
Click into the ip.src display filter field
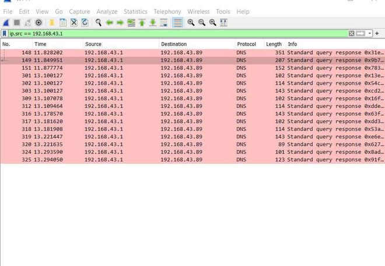click(x=178, y=33)
